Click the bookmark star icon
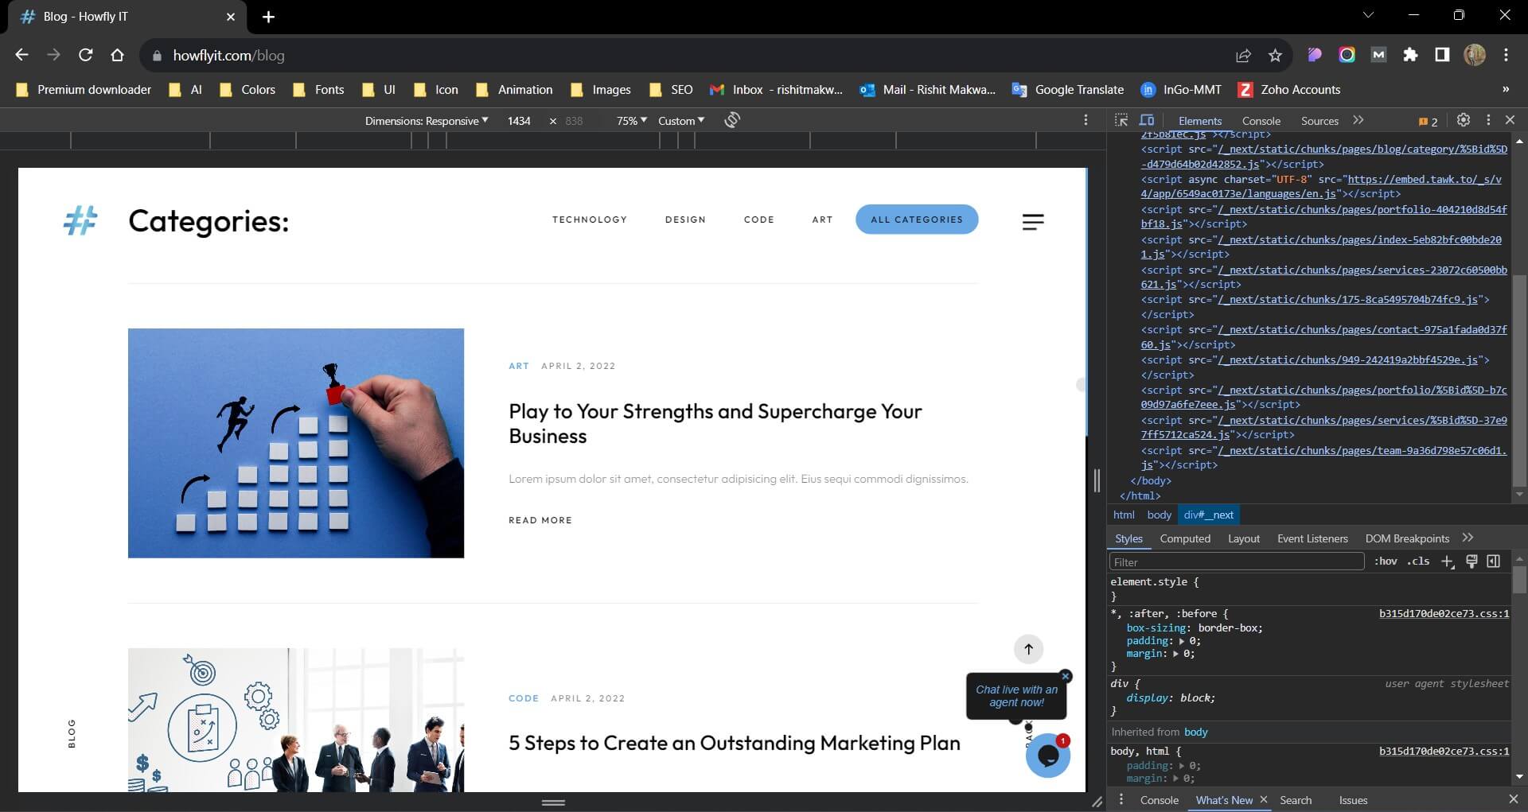The width and height of the screenshot is (1528, 812). (1275, 55)
